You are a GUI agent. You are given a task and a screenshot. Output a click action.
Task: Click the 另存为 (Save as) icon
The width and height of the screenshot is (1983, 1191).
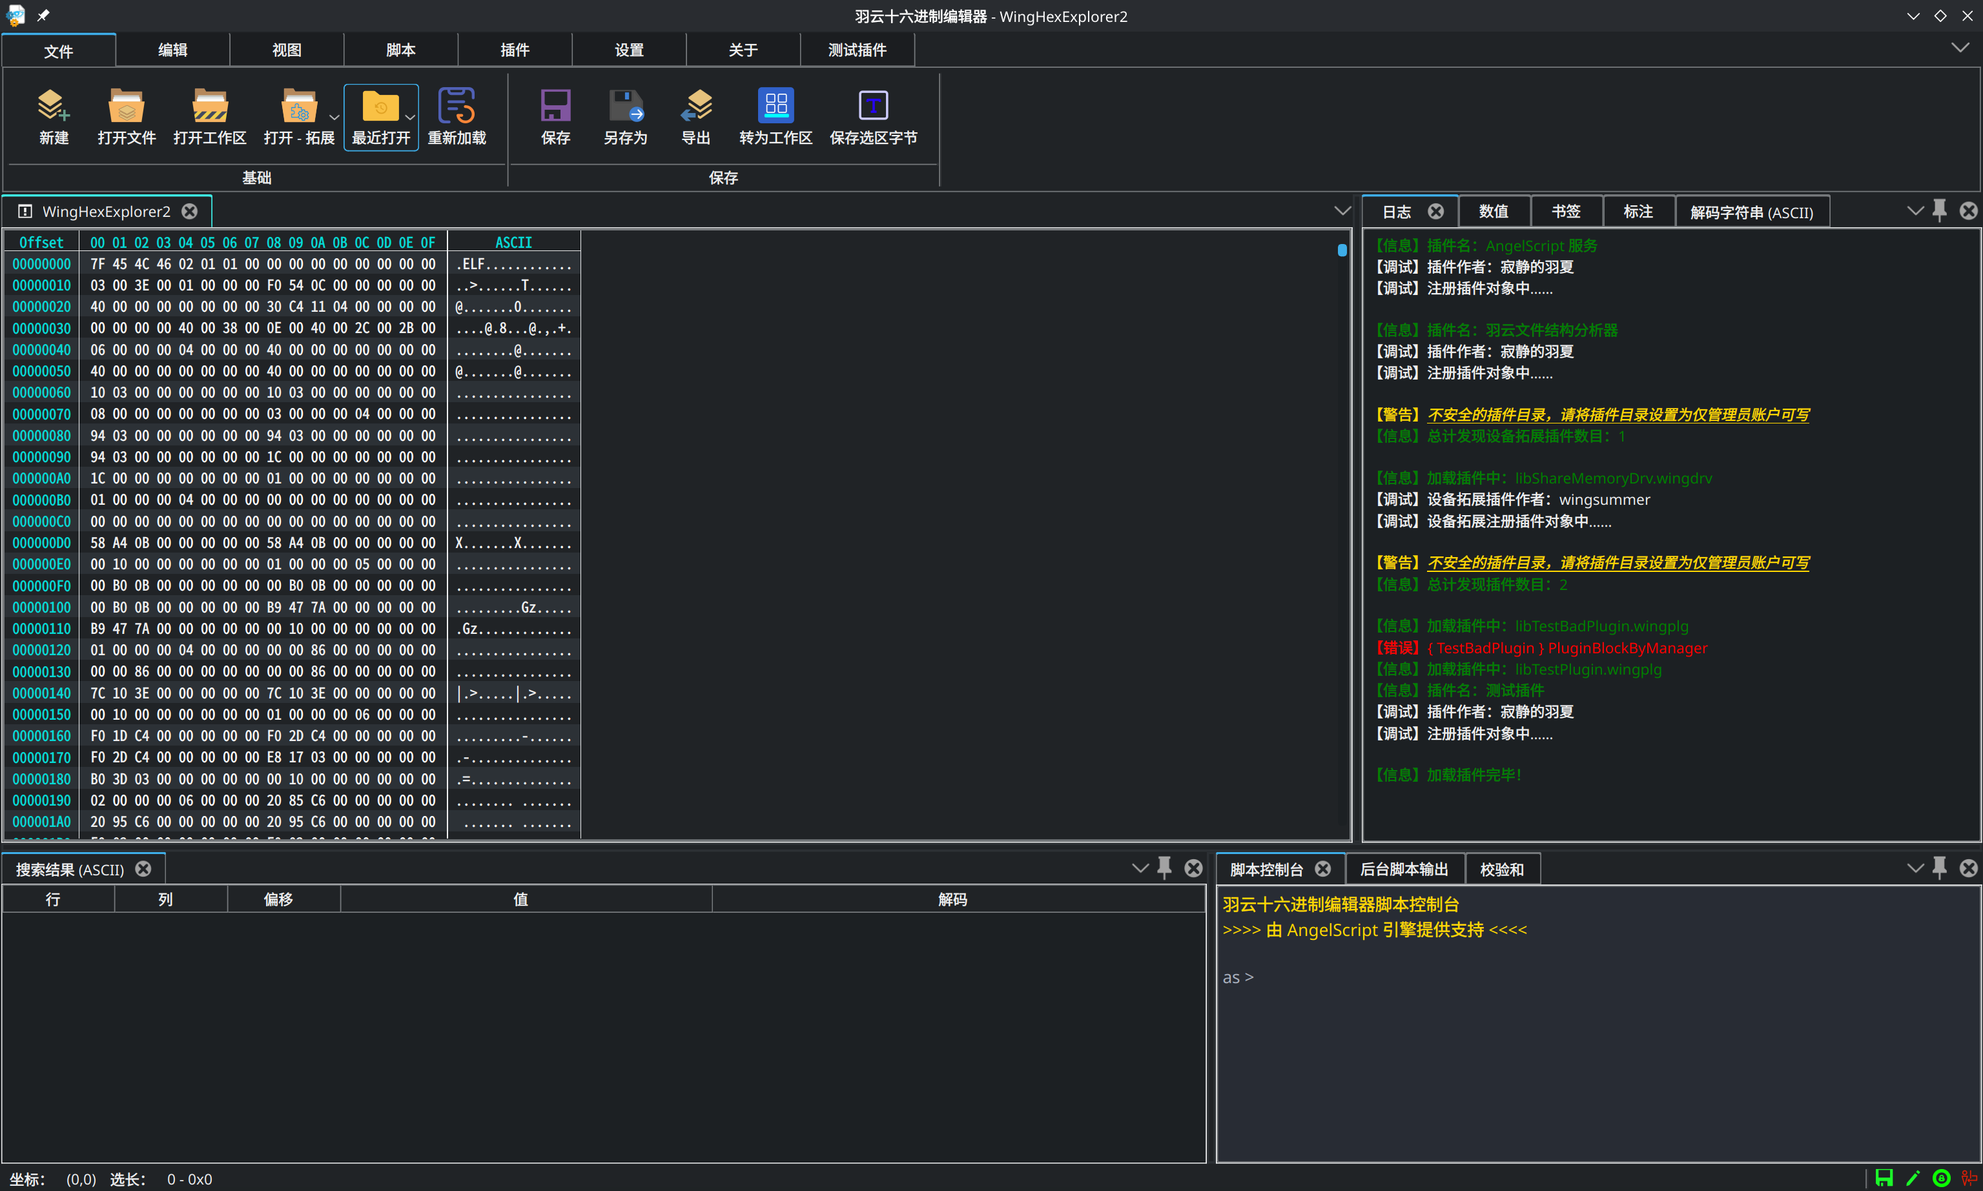[x=626, y=106]
